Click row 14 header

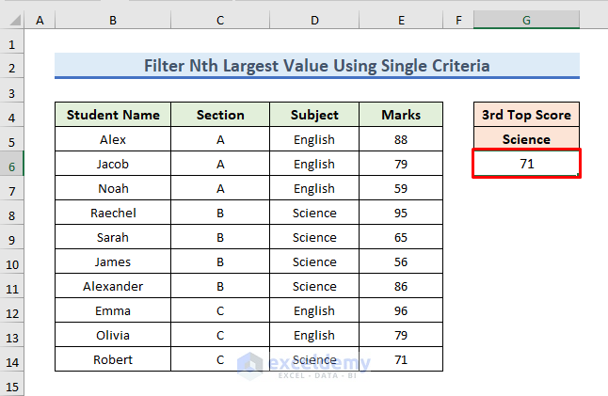point(11,359)
